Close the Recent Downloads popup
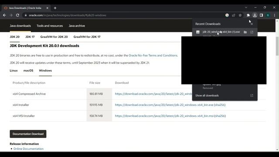The height and width of the screenshot is (157, 279). click(x=252, y=24)
